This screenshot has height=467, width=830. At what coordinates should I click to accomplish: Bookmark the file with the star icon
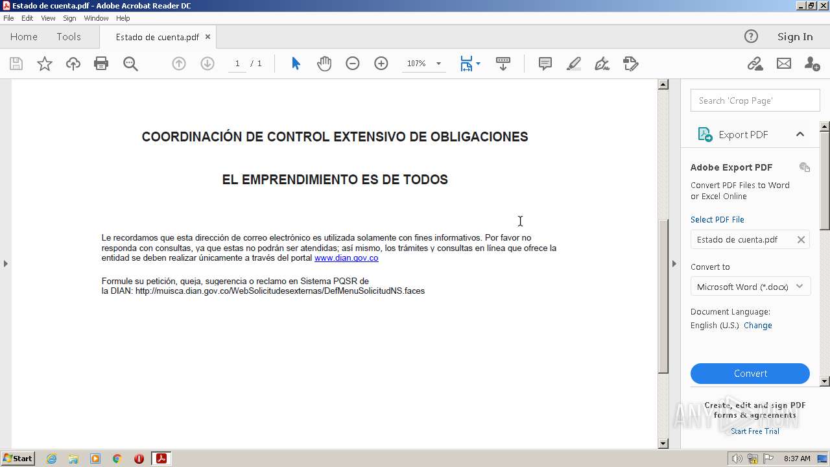pyautogui.click(x=45, y=64)
